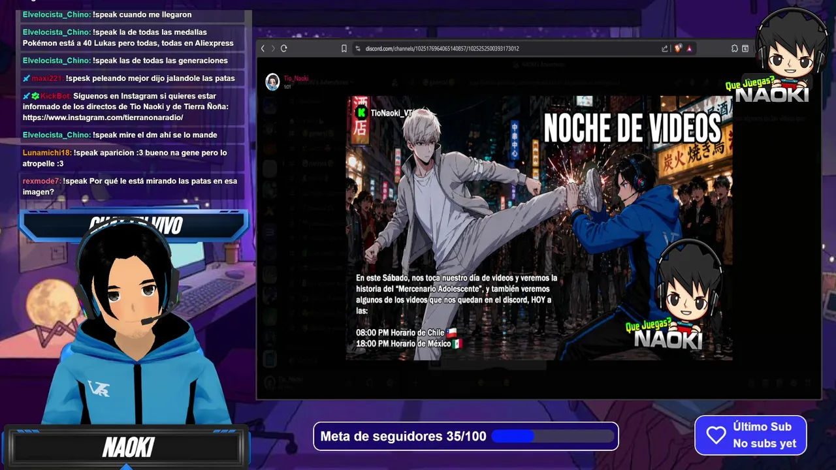Click Elvelocista_Chino name on 'mire el dm' message

(57, 135)
